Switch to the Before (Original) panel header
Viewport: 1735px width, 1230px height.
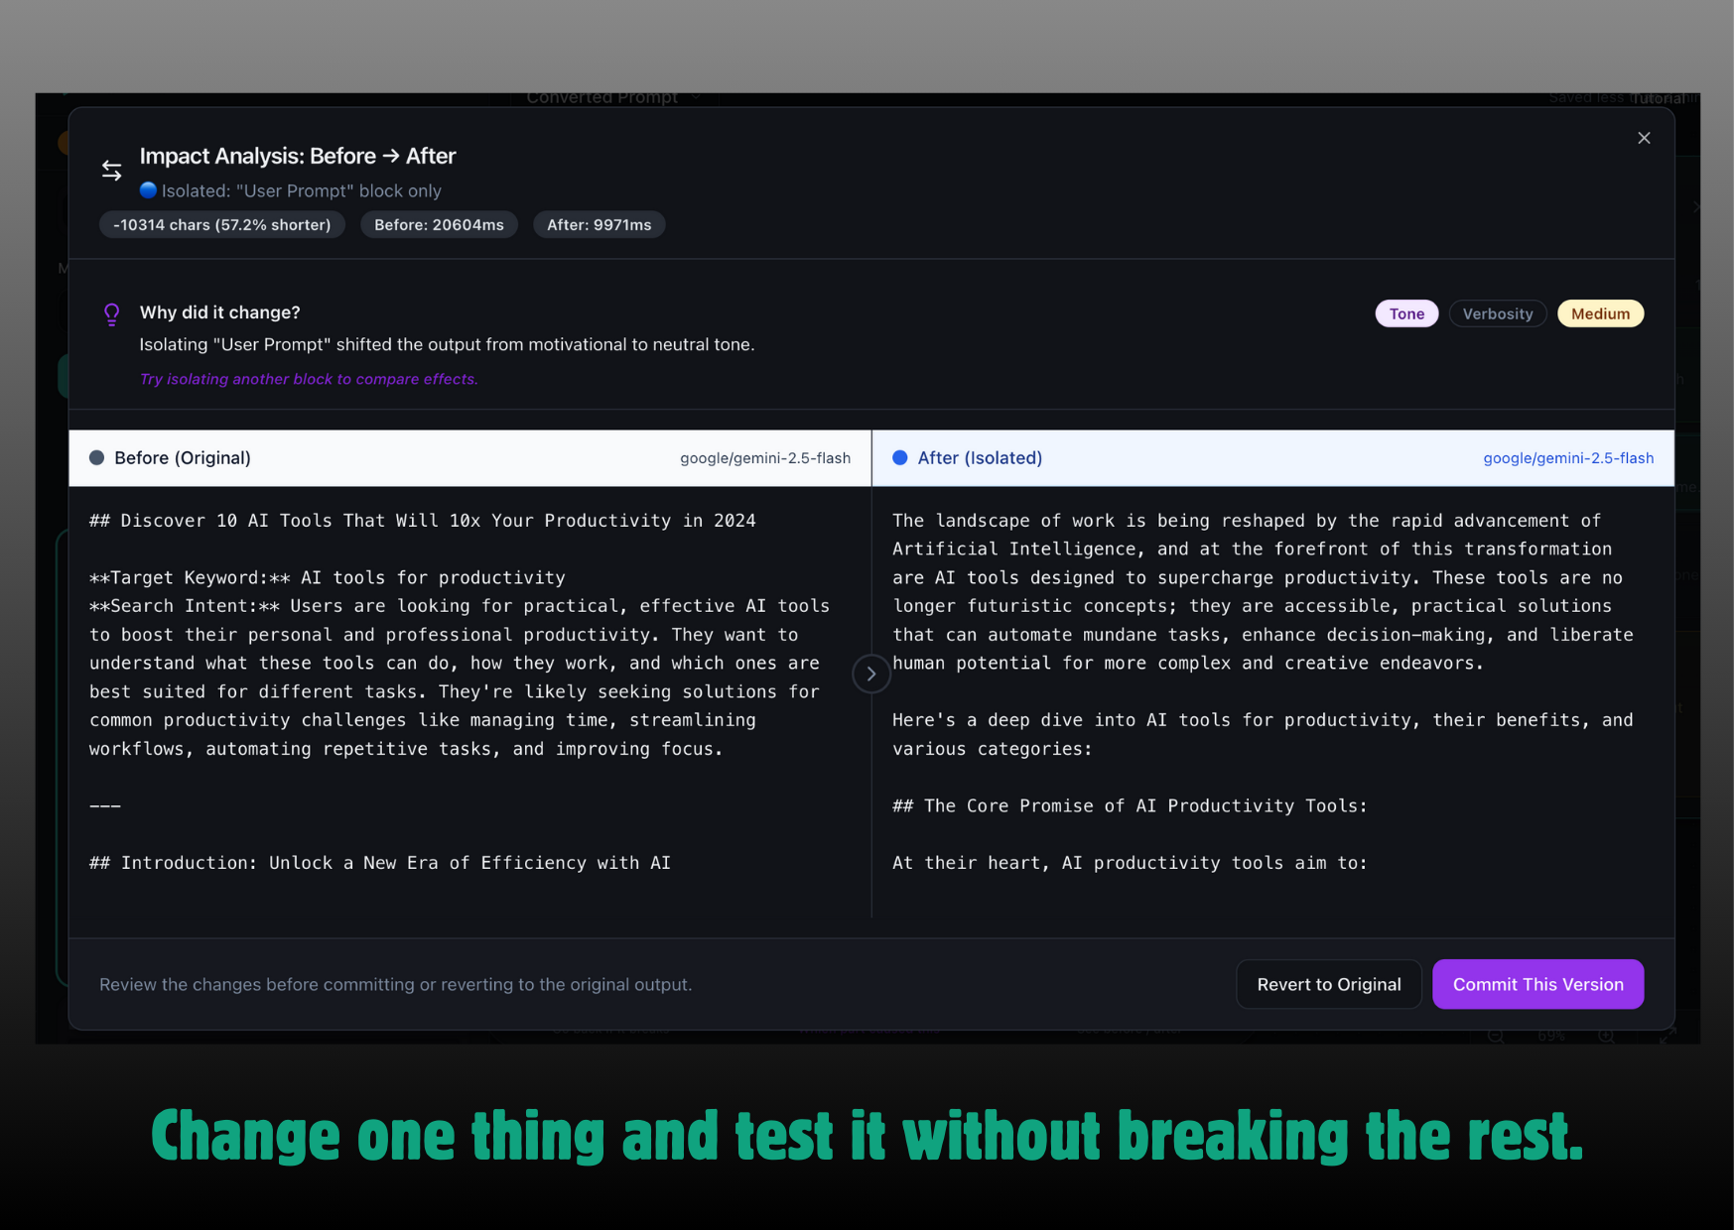coord(182,457)
